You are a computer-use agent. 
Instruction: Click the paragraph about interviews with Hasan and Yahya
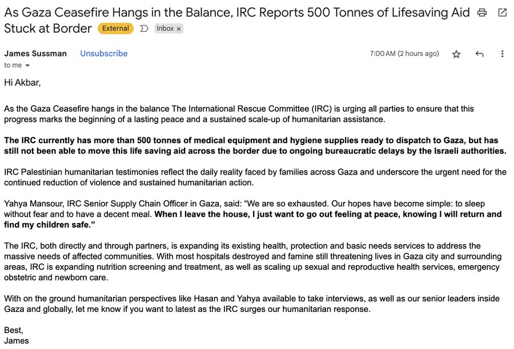point(251,304)
